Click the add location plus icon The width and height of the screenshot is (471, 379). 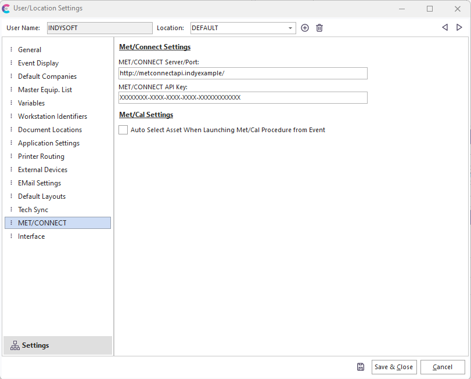coord(305,28)
